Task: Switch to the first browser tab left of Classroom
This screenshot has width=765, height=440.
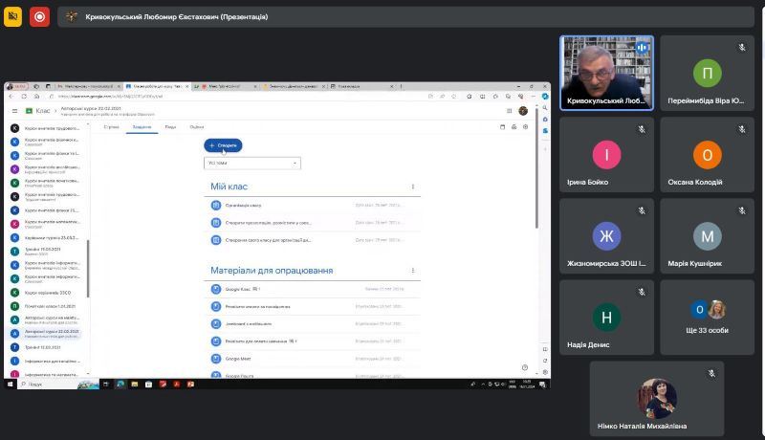Action: point(88,86)
